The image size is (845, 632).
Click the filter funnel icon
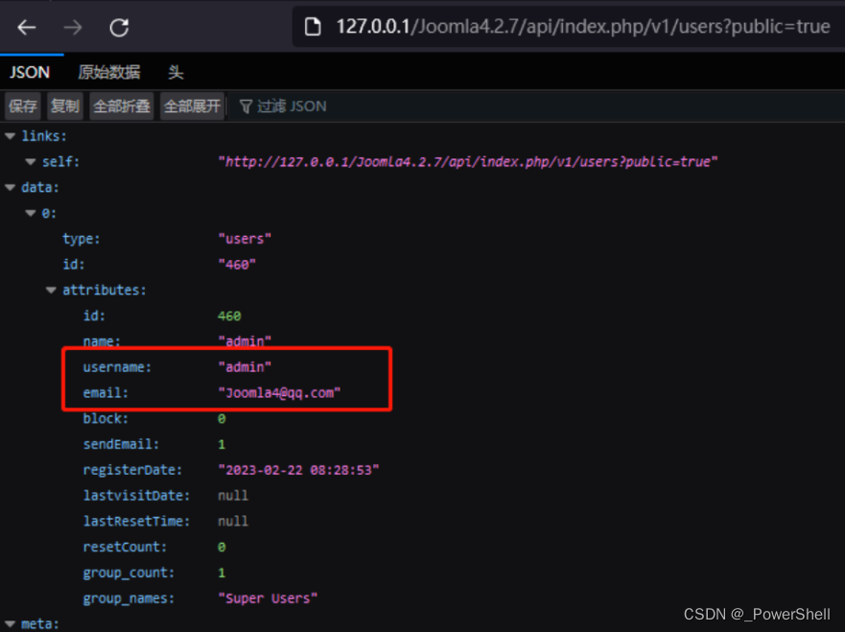click(246, 106)
